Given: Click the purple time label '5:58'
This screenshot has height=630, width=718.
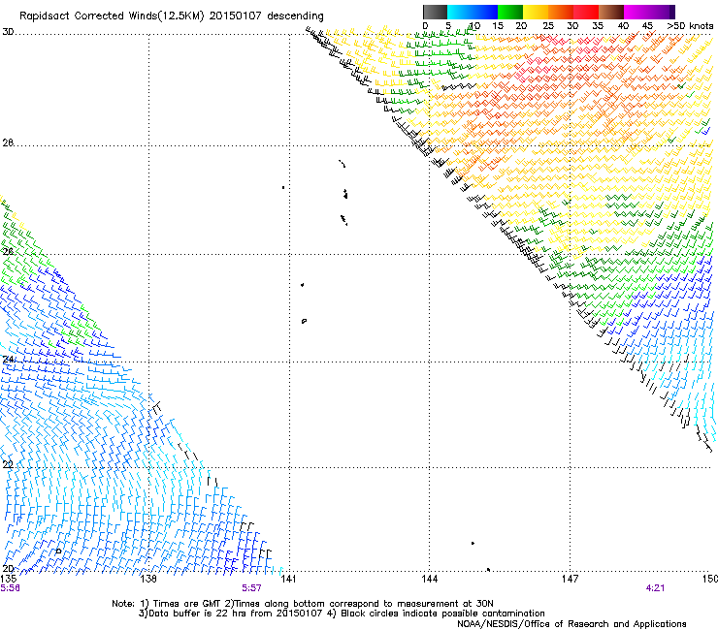Looking at the screenshot, I should click(x=10, y=588).
